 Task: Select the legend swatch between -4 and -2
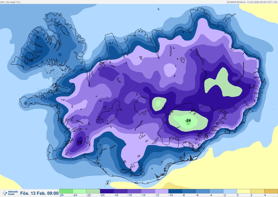point(216,191)
